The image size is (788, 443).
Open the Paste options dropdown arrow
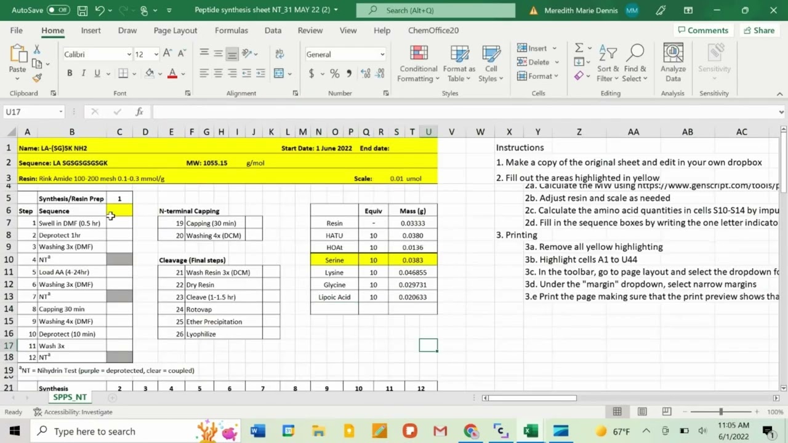17,80
